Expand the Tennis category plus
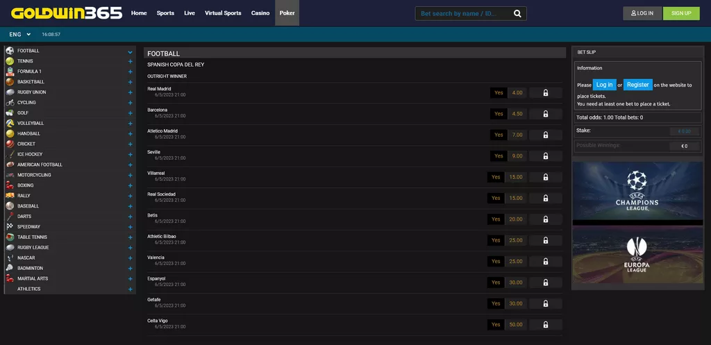The image size is (711, 345). [x=130, y=61]
